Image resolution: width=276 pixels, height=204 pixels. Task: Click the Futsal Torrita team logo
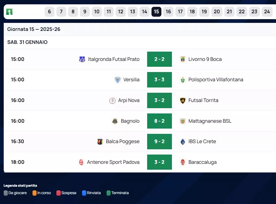pyautogui.click(x=183, y=100)
